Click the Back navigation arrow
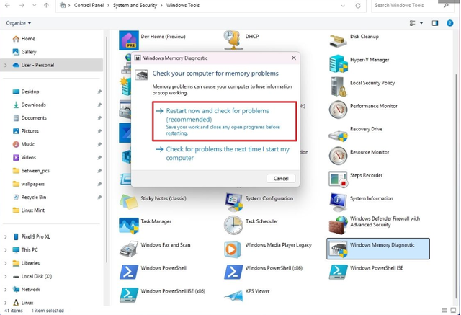This screenshot has width=461, height=315. point(8,5)
